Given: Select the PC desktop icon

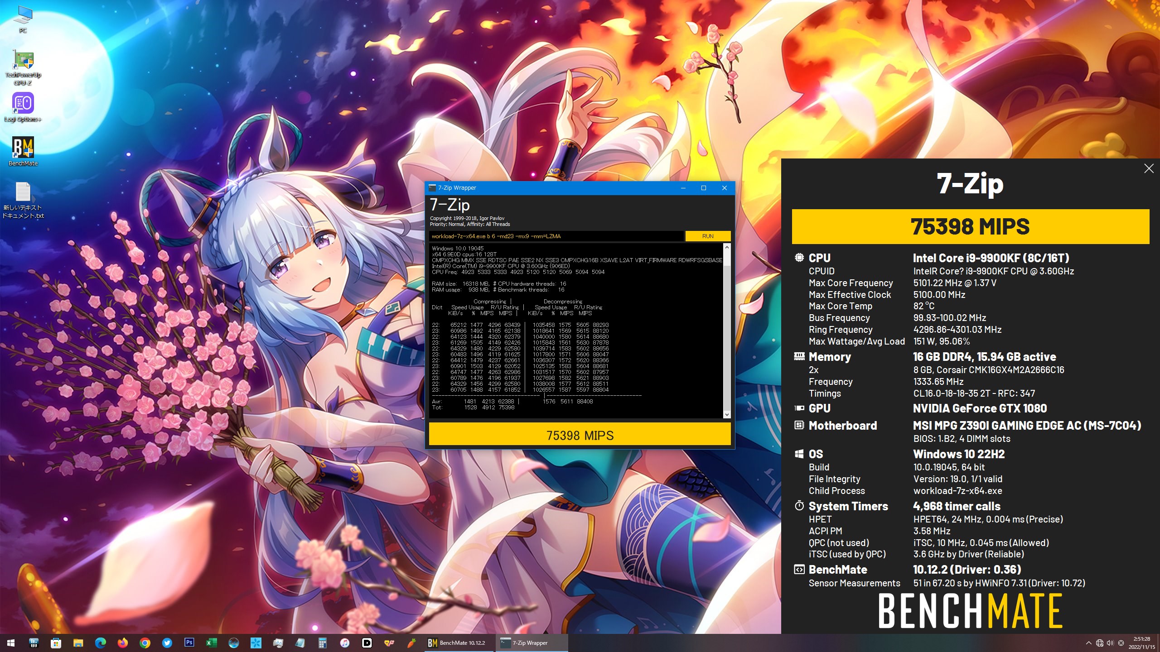Looking at the screenshot, I should 23,19.
